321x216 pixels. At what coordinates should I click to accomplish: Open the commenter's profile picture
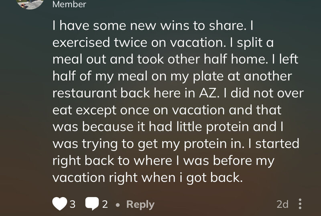[x=31, y=3]
